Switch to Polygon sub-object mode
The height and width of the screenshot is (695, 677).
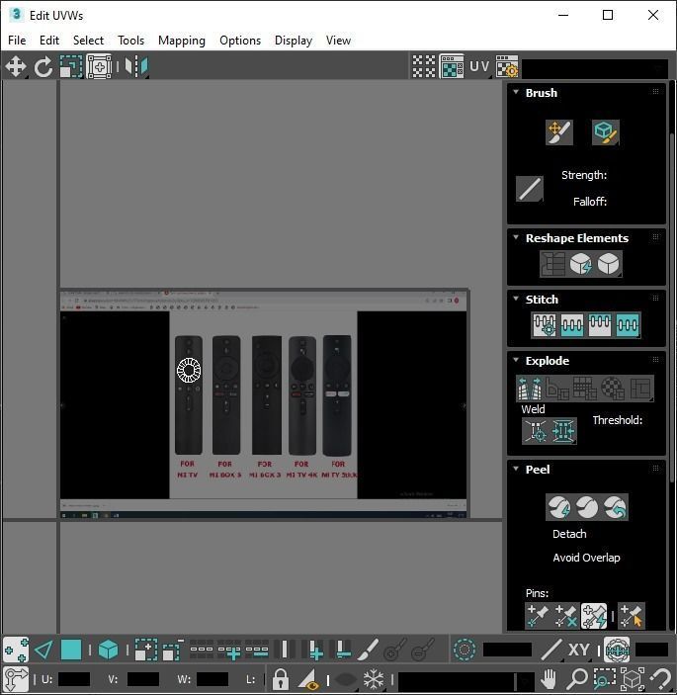point(71,650)
